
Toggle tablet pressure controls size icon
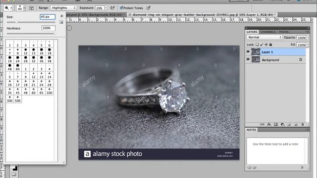[x=149, y=8]
